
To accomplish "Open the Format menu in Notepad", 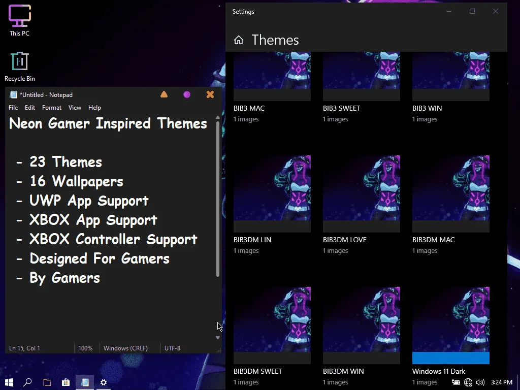I will 52,108.
